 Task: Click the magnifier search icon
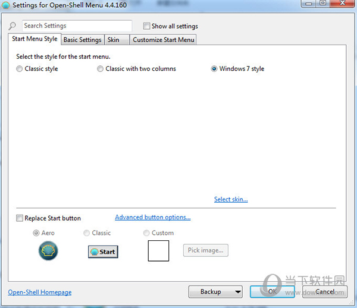pyautogui.click(x=12, y=26)
